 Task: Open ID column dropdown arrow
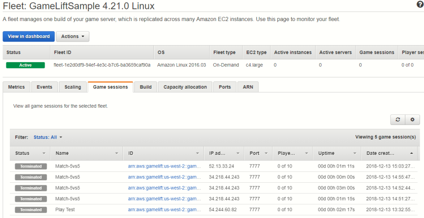click(x=198, y=153)
